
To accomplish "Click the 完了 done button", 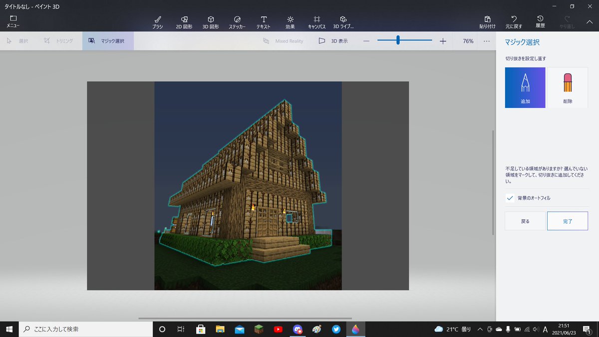I will [x=568, y=221].
